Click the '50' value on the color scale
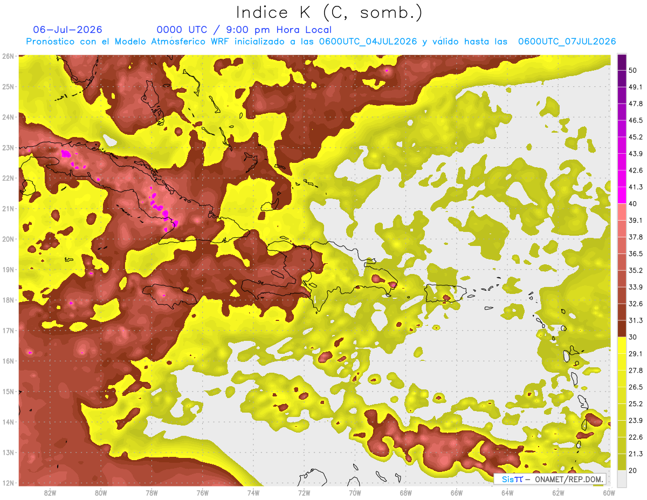647x500 pixels. (x=633, y=71)
